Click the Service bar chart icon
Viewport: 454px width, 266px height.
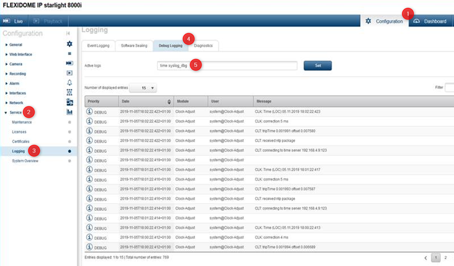(69, 112)
